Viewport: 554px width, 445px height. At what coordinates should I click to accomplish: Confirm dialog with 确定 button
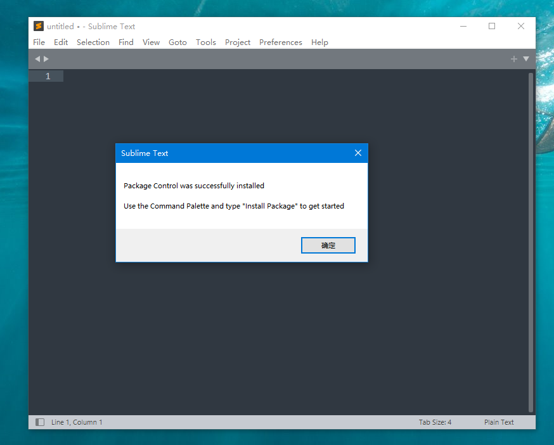point(328,245)
